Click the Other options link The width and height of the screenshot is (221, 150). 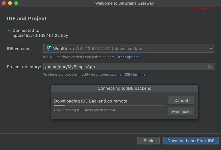(128, 57)
